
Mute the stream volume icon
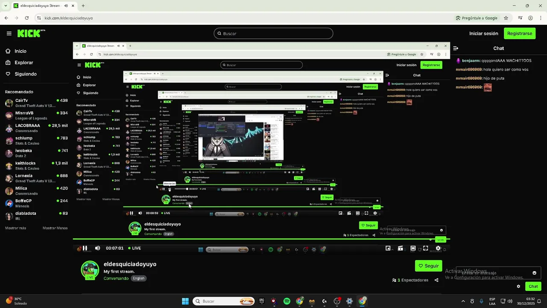pos(97,248)
